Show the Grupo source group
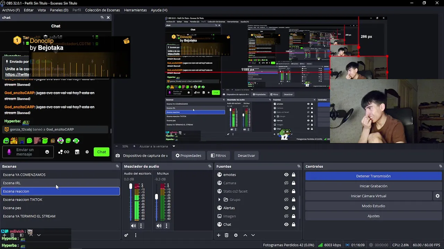Screen dimensions: 444x249 point(286,200)
